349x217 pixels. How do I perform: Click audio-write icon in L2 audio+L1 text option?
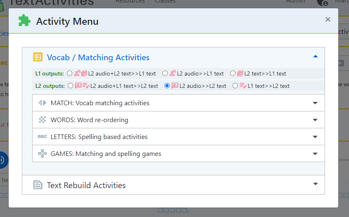click(x=78, y=85)
